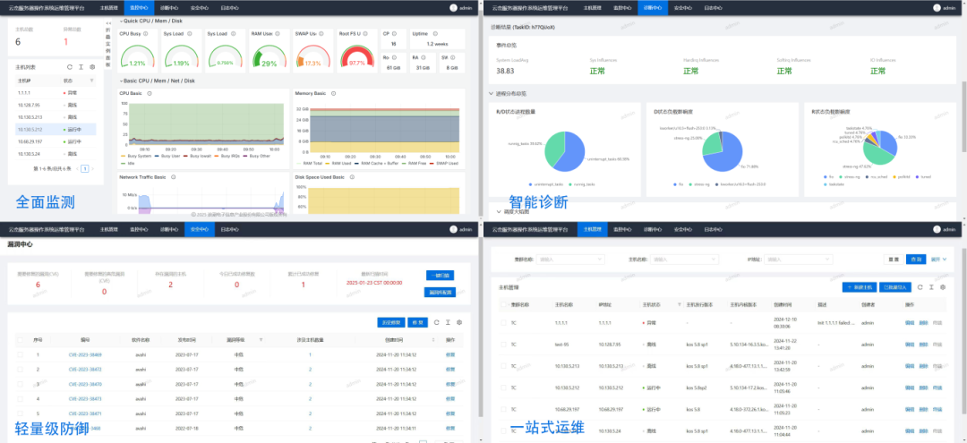Viewport: 967px width, 443px height.
Task: Filter the vulnerability level column
Action: pos(261,340)
